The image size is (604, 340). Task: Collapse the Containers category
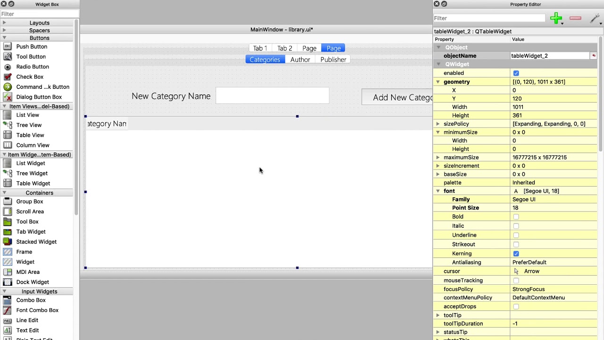[x=4, y=193]
